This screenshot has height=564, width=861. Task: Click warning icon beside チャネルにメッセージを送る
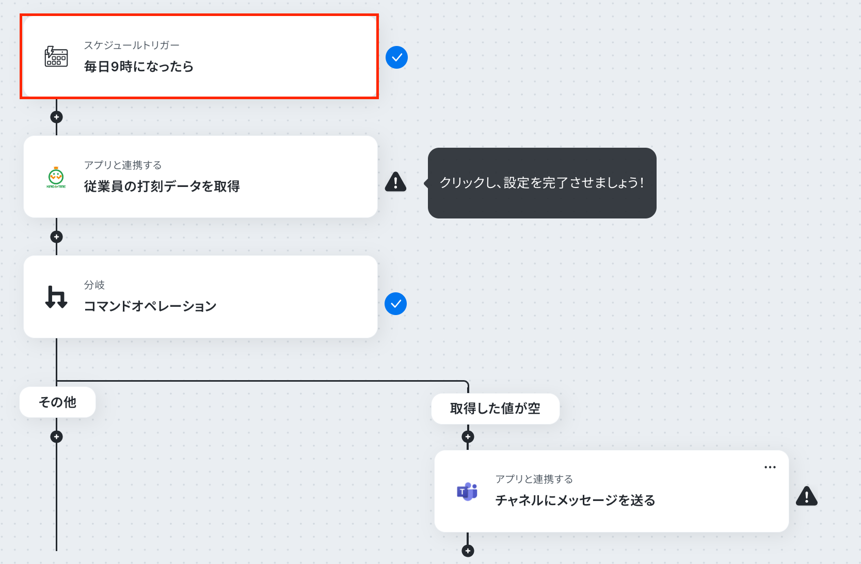click(807, 496)
